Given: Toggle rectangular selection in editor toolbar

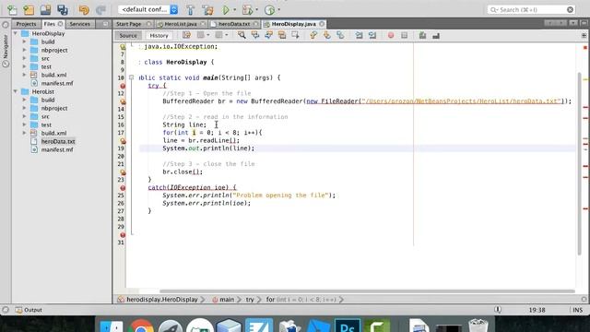Looking at the screenshot, I should (x=295, y=35).
